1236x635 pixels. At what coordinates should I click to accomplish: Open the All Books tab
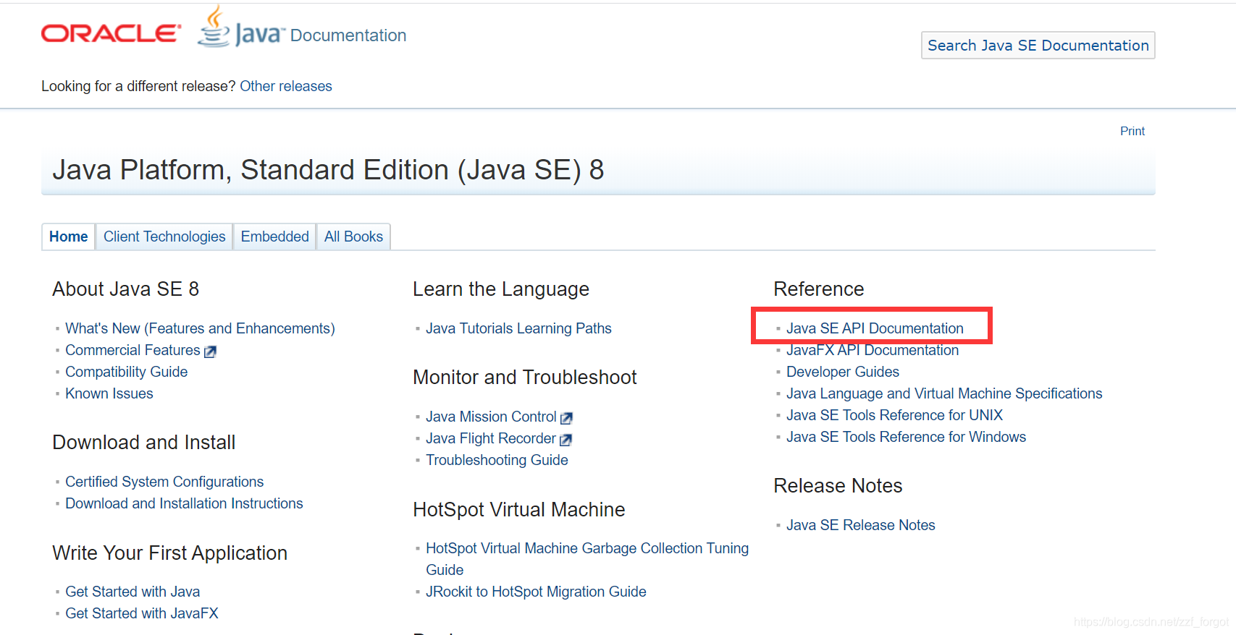tap(353, 236)
